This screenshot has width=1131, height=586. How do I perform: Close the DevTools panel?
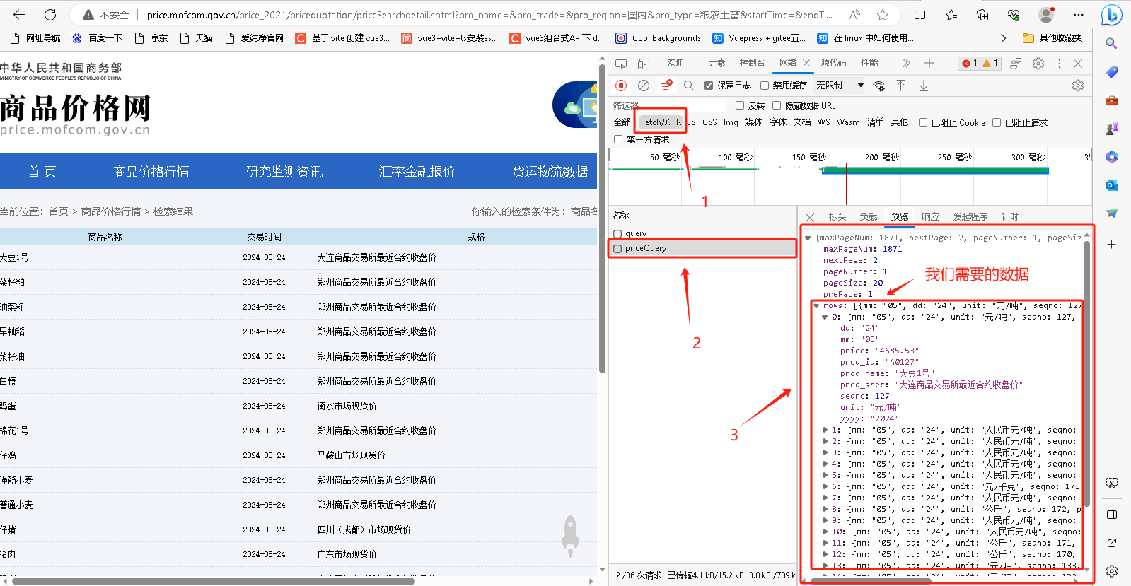pyautogui.click(x=1078, y=64)
